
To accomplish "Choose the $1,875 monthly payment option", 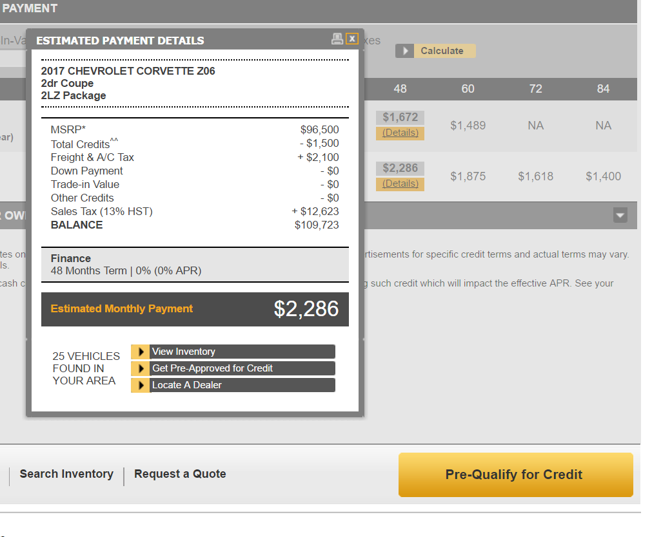I will coord(468,176).
